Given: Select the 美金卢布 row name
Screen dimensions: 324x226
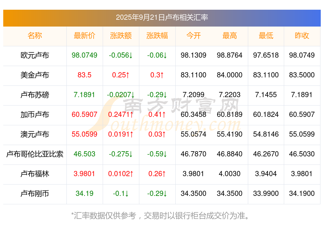Looking at the screenshot, I should tap(35, 75).
